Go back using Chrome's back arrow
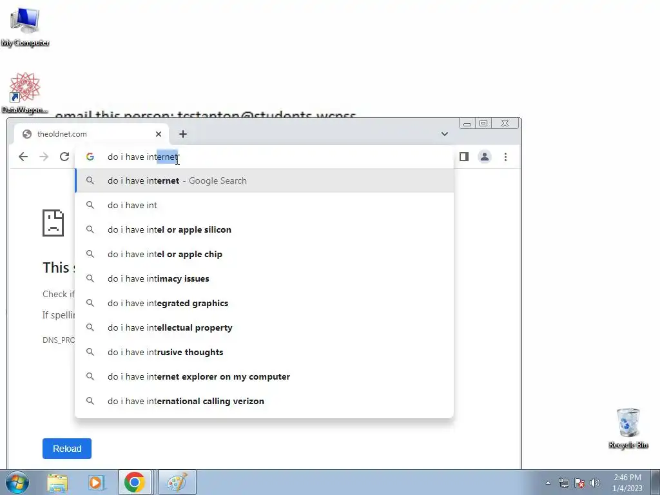 23,157
